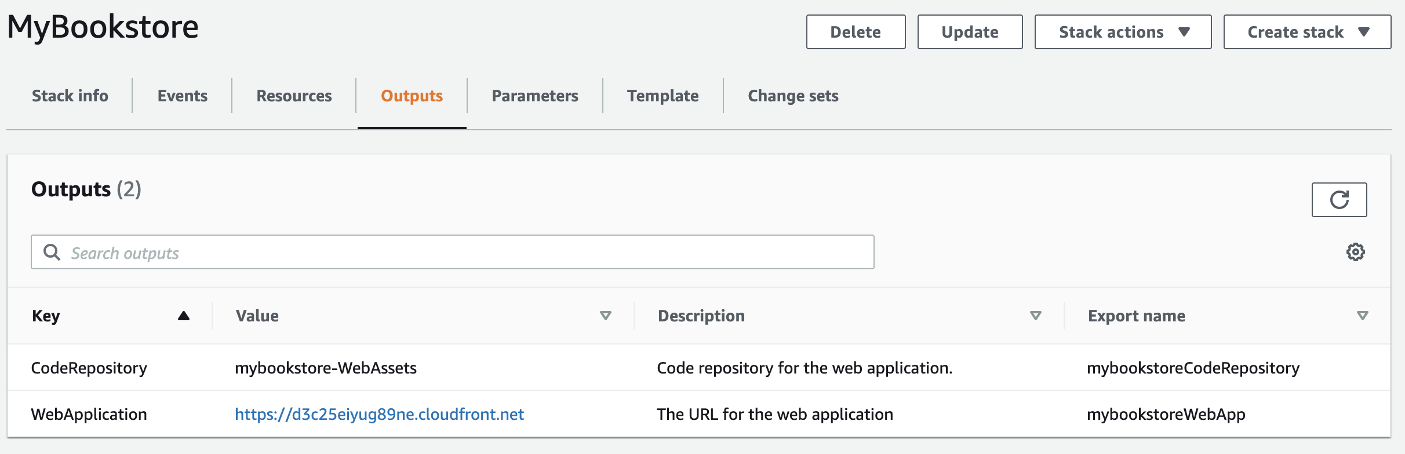Sort by Value column arrow
The height and width of the screenshot is (454, 1405).
pos(606,316)
